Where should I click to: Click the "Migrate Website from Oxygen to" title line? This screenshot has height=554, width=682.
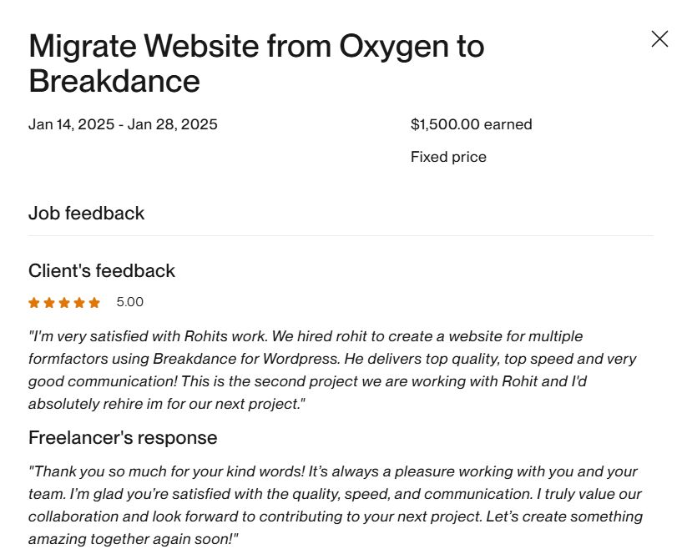256,47
